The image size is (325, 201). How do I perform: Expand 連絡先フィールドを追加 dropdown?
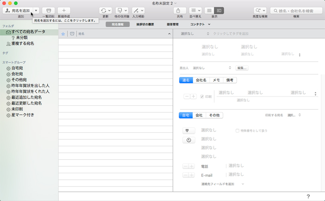pos(242,184)
